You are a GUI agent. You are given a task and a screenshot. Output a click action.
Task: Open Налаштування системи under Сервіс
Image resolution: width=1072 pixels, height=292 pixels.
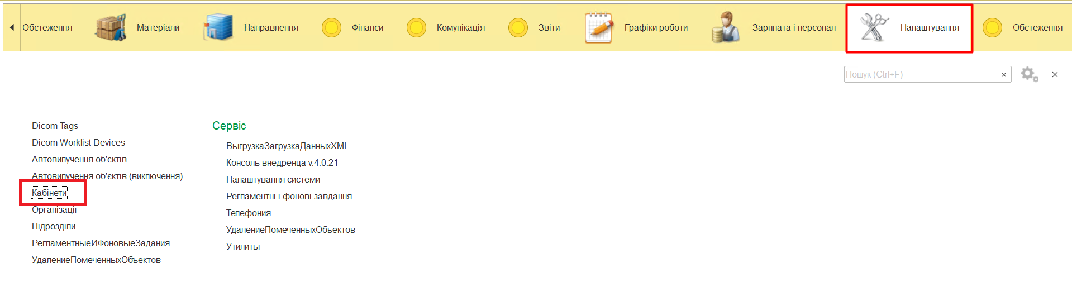[x=273, y=179]
